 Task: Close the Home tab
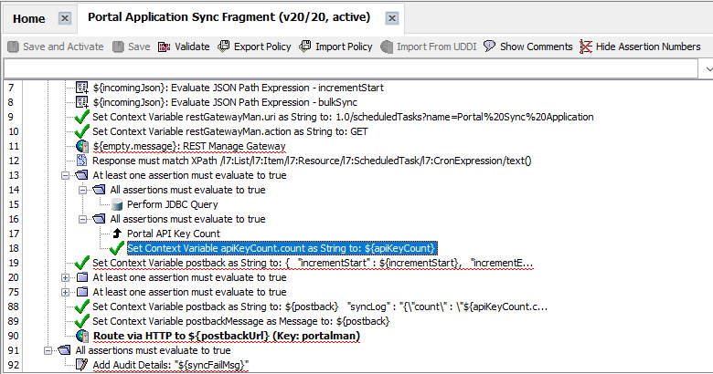pyautogui.click(x=64, y=18)
